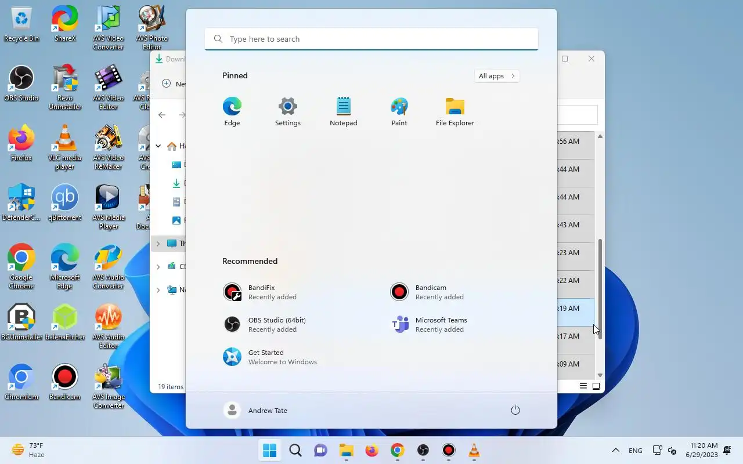Select Revo Uninstaller desktop icon
Screen dimensions: 743x464
(64, 88)
